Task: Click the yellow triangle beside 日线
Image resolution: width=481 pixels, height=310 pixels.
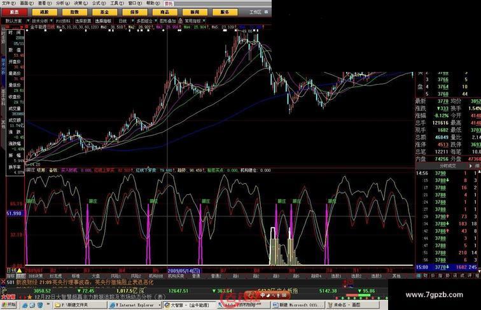Action: point(19,271)
